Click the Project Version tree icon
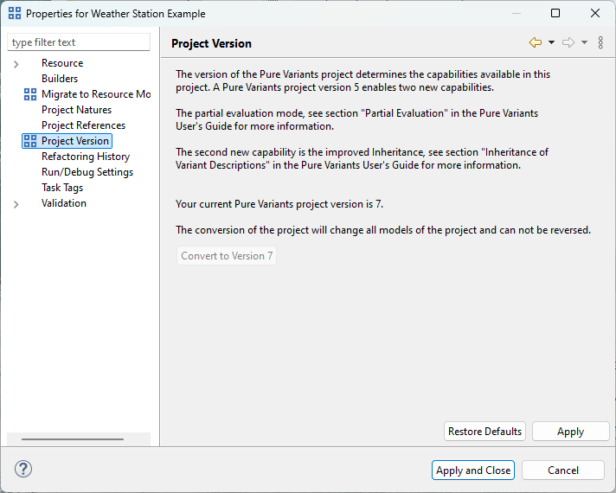The height and width of the screenshot is (493, 616). point(30,141)
